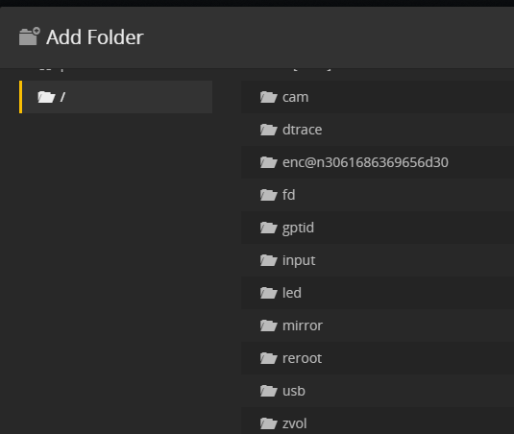The height and width of the screenshot is (434, 514).
Task: Open the enc@n3061686369656d30 folder
Action: click(x=378, y=162)
